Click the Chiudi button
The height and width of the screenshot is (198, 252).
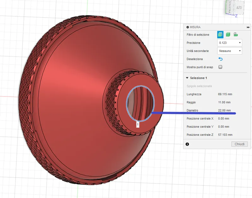tap(239, 144)
